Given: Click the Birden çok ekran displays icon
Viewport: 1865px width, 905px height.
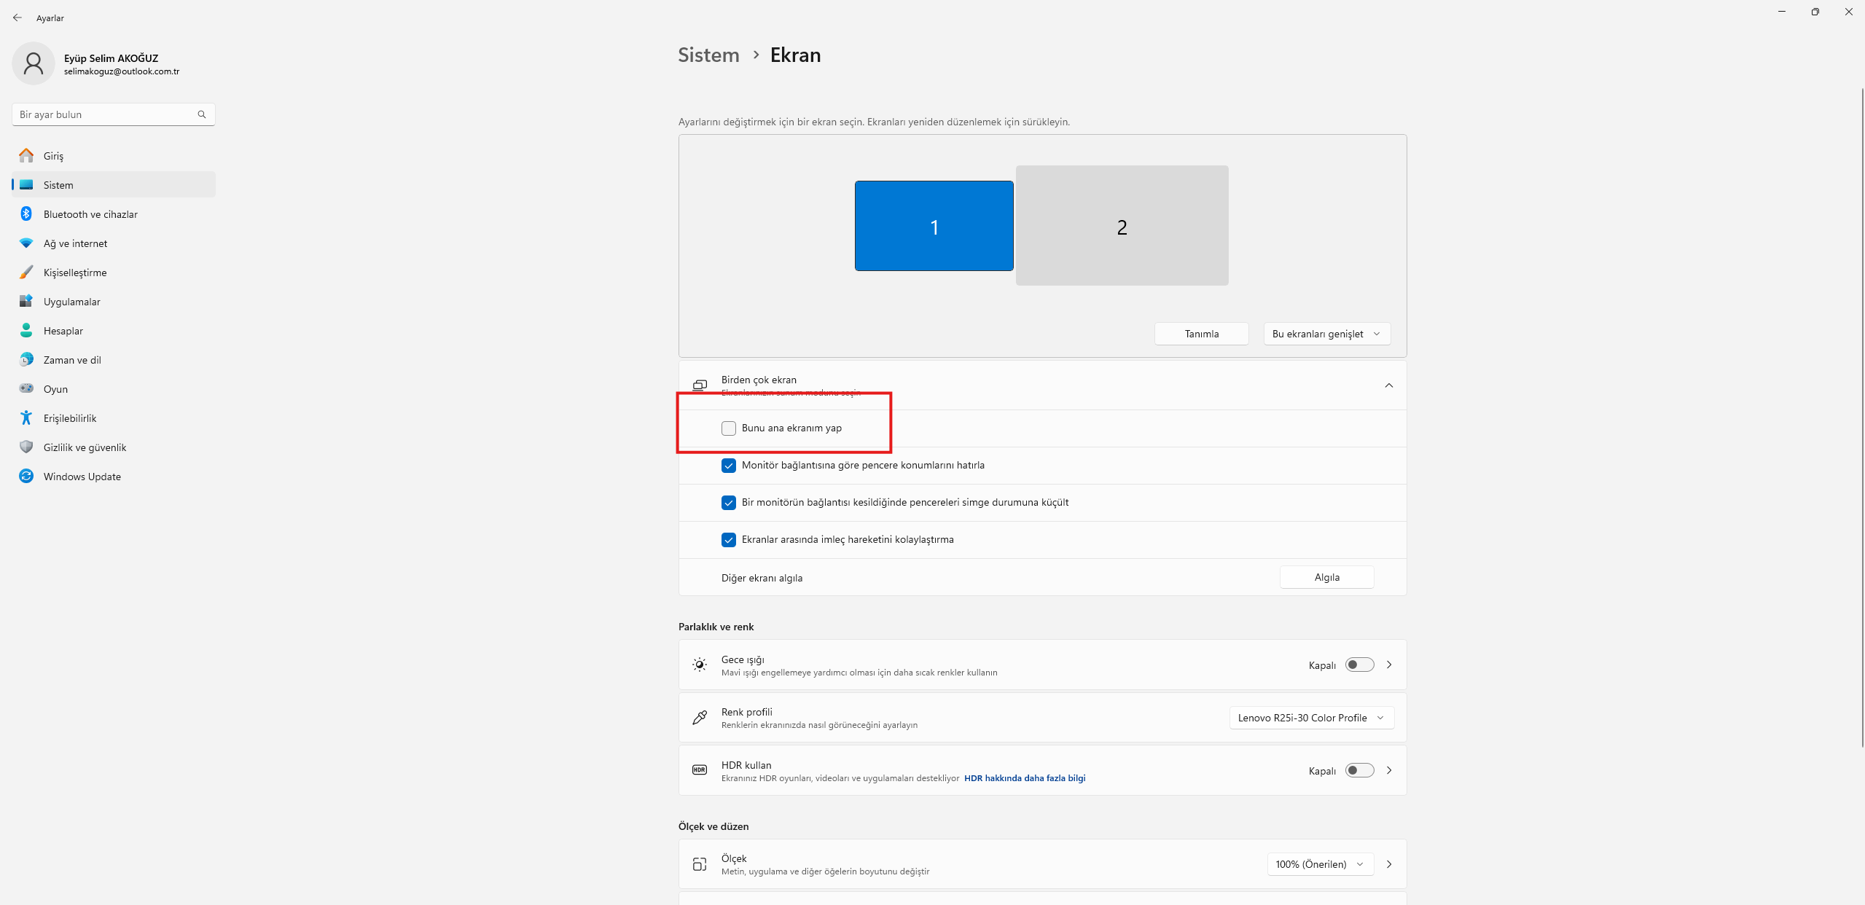Looking at the screenshot, I should pyautogui.click(x=700, y=385).
